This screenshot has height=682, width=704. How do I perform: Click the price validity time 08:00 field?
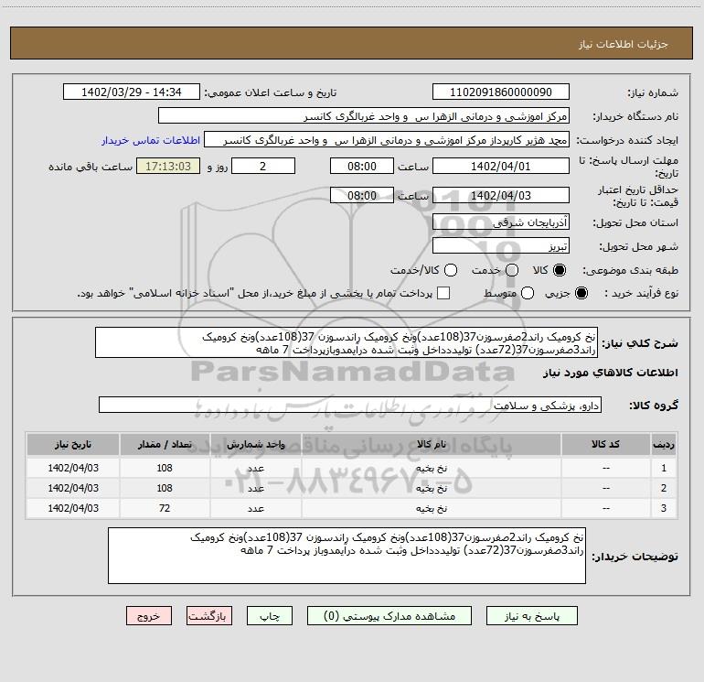coord(362,195)
